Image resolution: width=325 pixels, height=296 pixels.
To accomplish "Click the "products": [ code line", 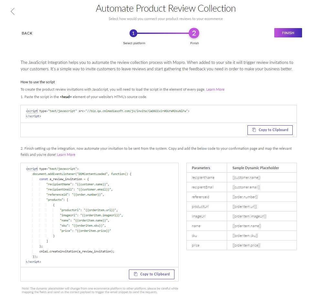I will tap(57, 200).
